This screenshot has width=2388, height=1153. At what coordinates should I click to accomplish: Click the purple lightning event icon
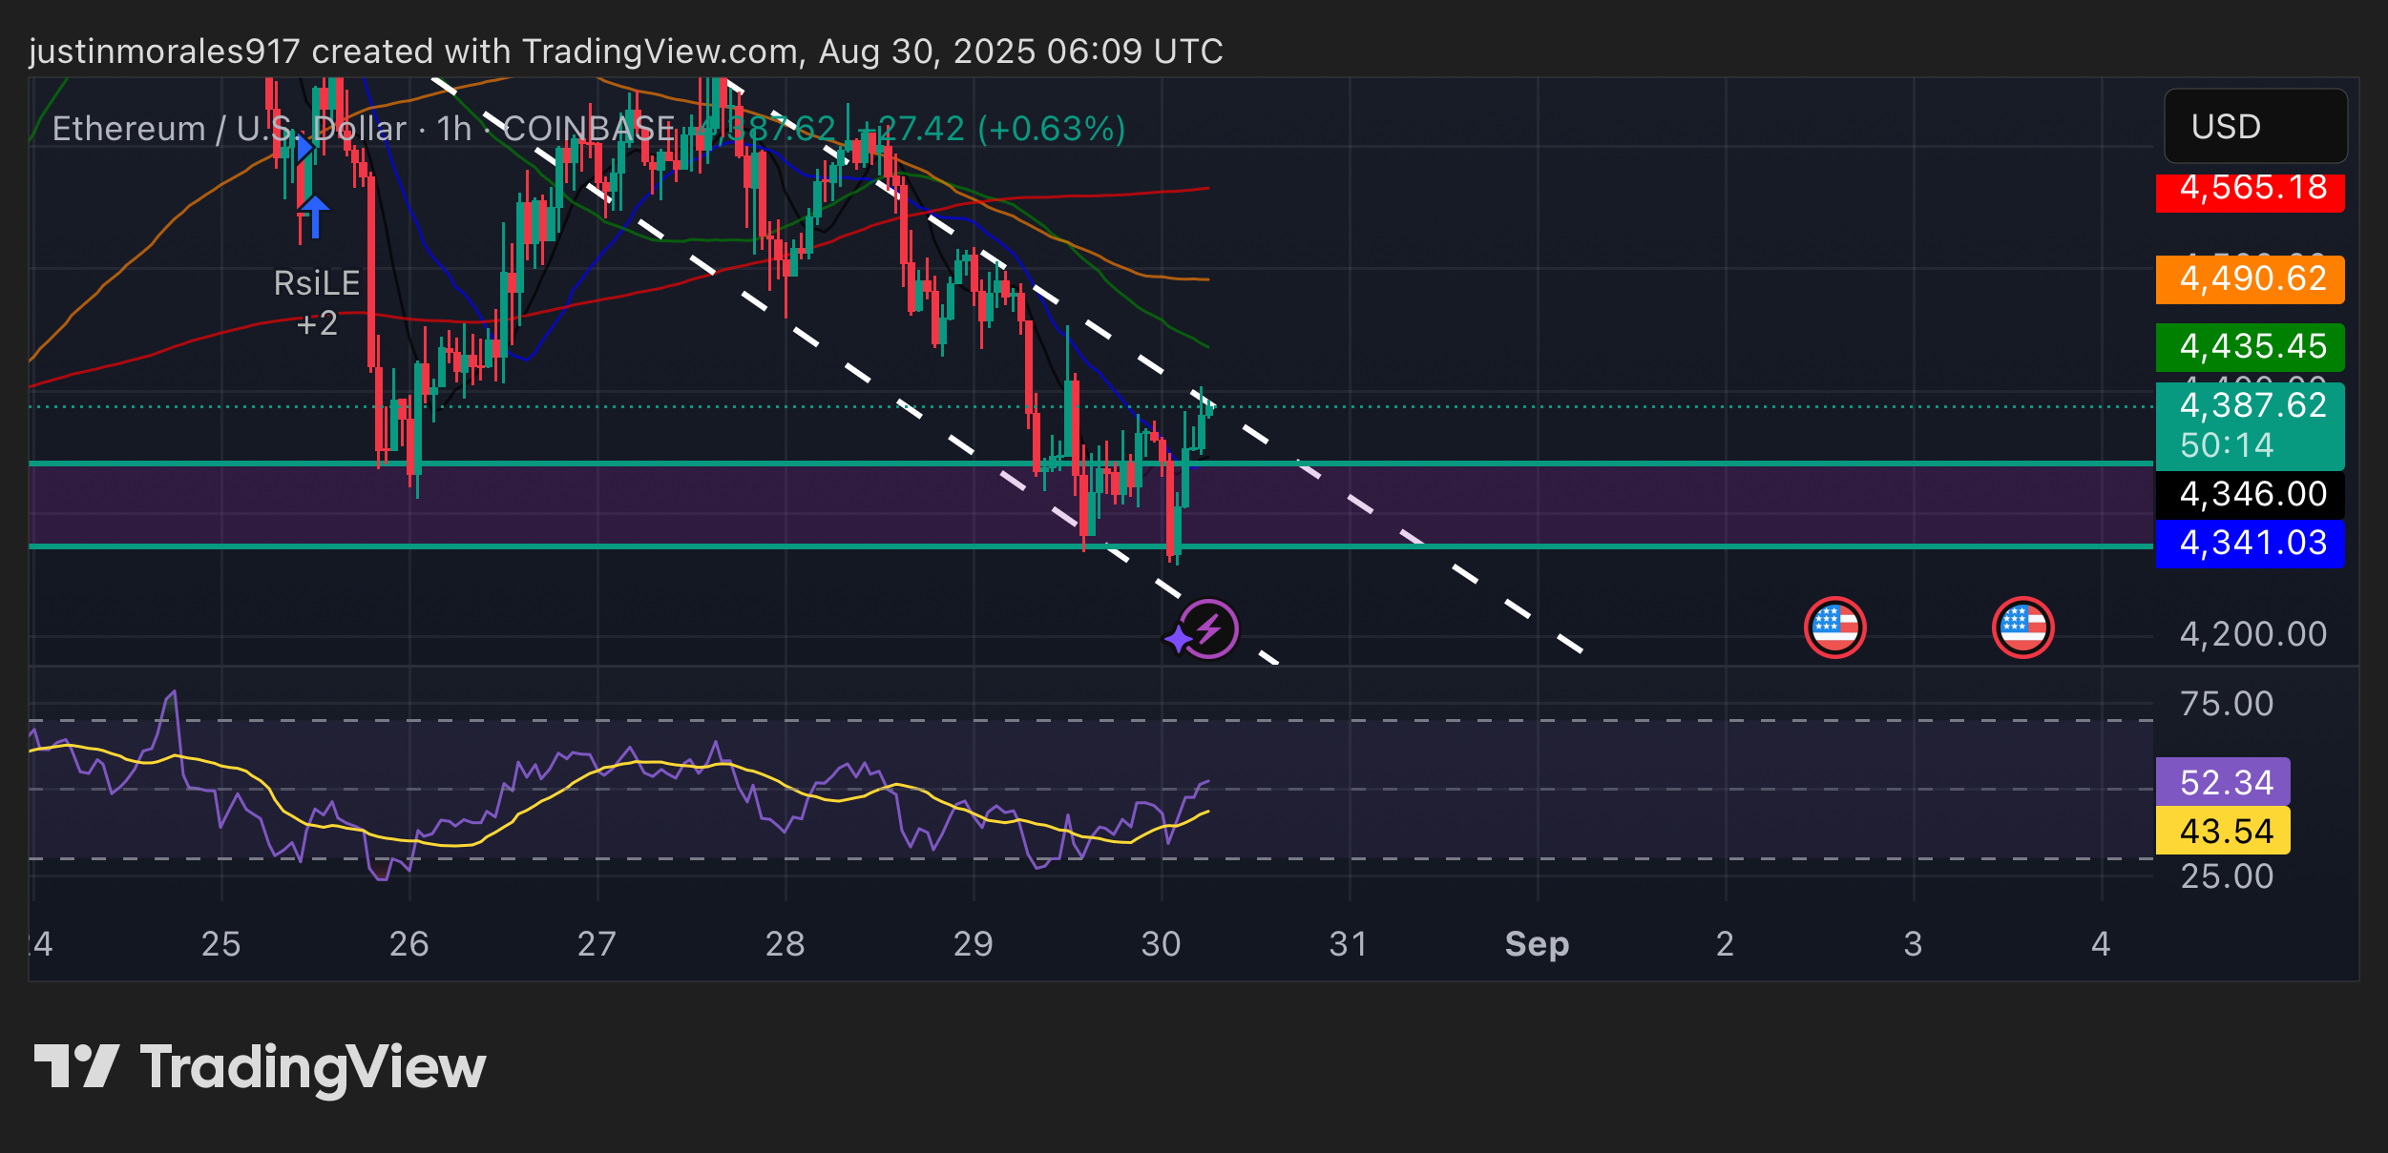click(1207, 629)
